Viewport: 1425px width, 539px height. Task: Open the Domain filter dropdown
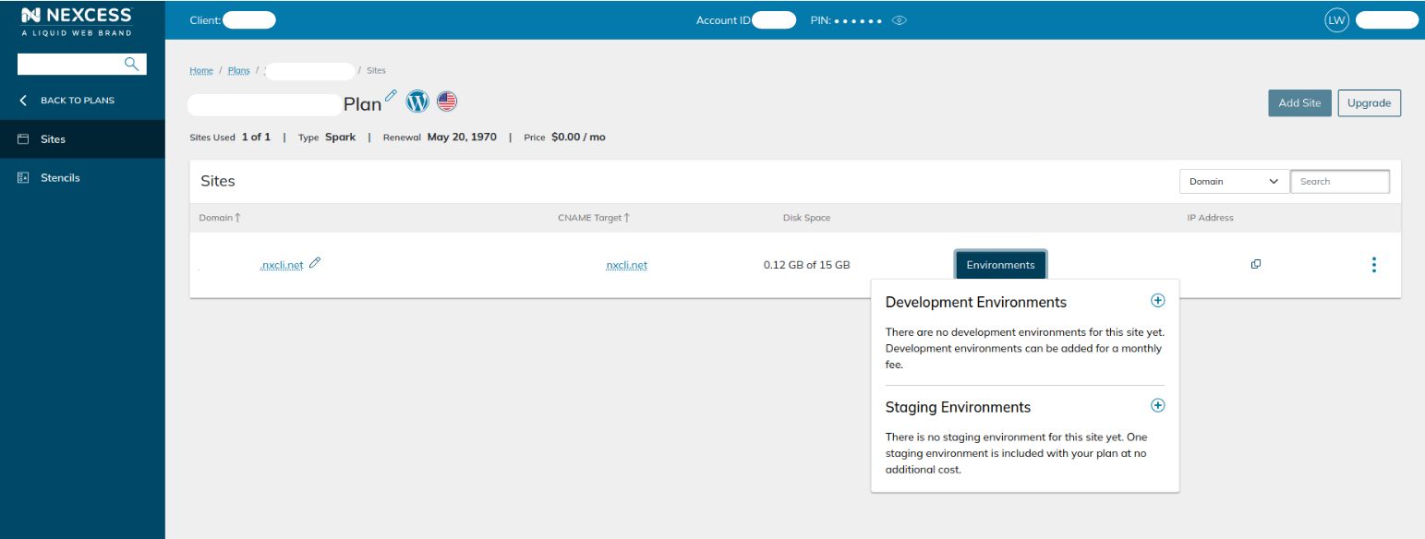1234,182
